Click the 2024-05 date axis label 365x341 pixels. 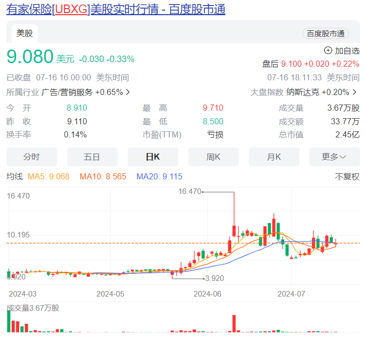coord(110,294)
